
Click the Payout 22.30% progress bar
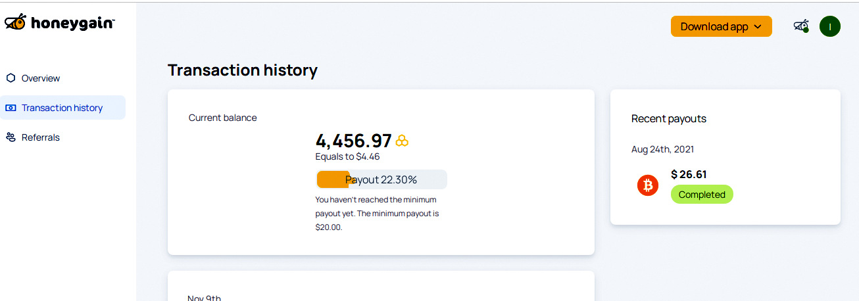[381, 179]
